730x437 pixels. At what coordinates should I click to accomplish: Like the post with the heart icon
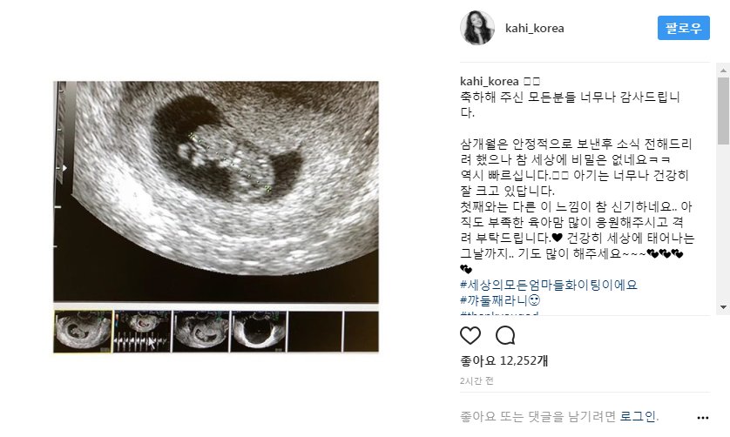tap(470, 335)
